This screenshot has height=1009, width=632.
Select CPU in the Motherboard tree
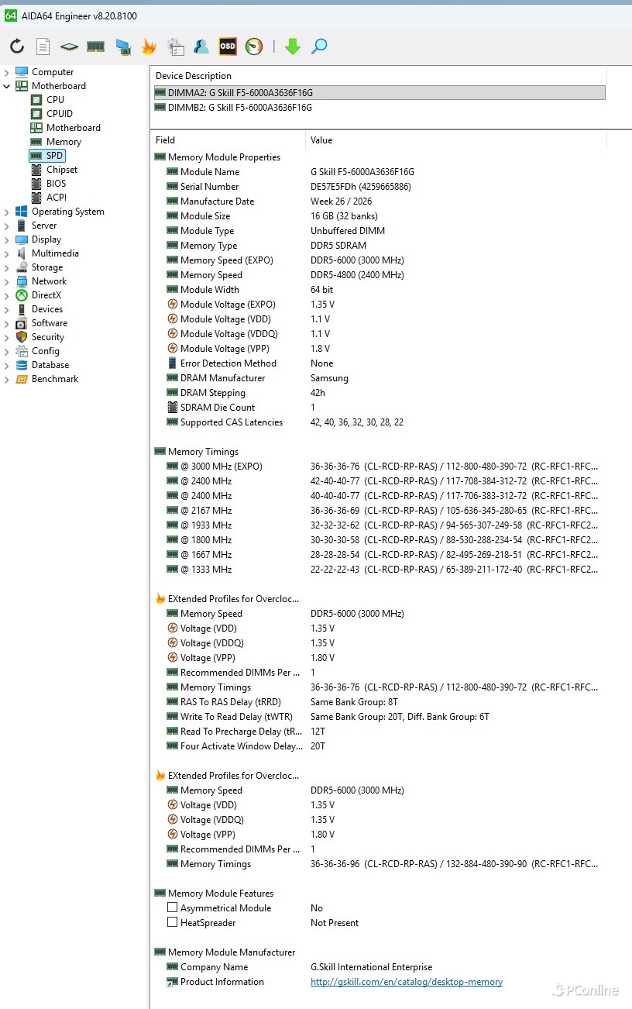(55, 99)
